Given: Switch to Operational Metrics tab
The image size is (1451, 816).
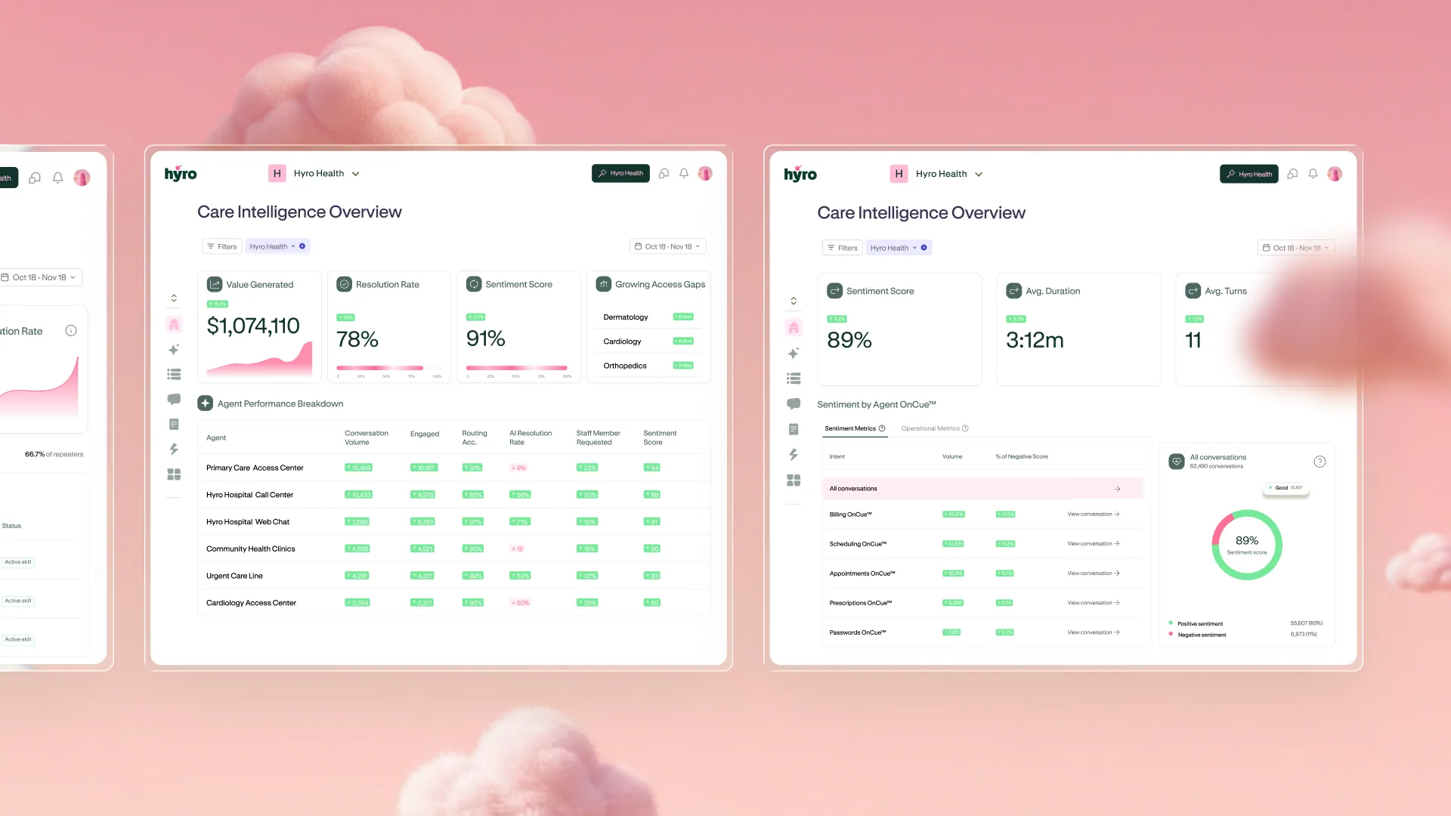Looking at the screenshot, I should click(935, 428).
